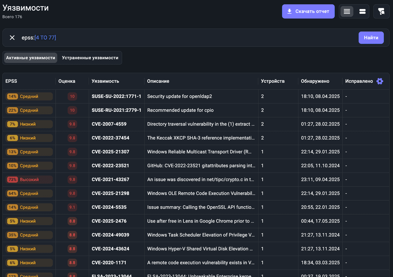Click the 73% Высокий EPSS badge
The image size is (393, 277).
tap(29, 180)
